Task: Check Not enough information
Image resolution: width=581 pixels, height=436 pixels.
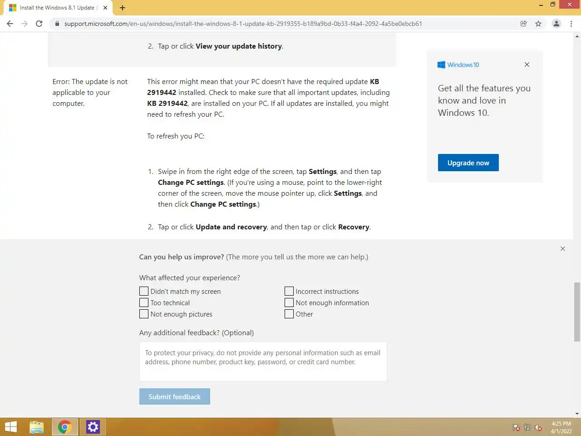Action: click(289, 302)
